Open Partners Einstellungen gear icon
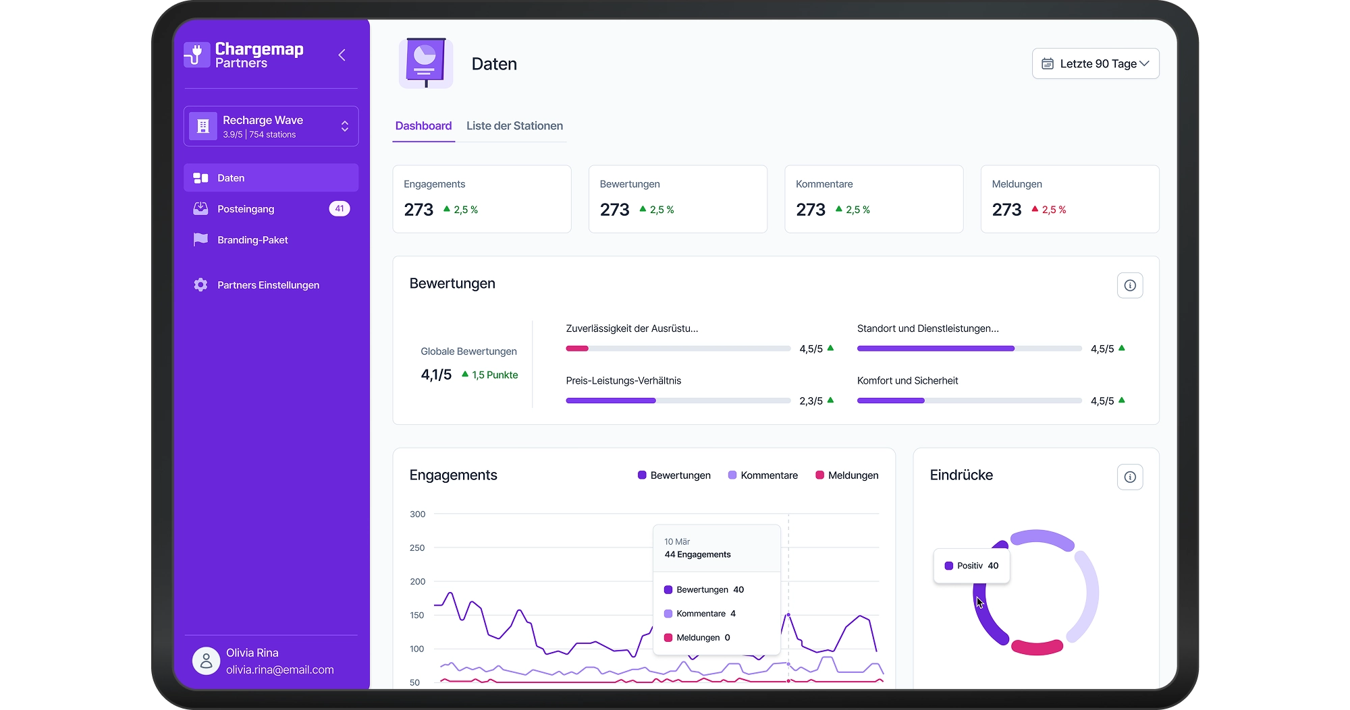 click(200, 285)
